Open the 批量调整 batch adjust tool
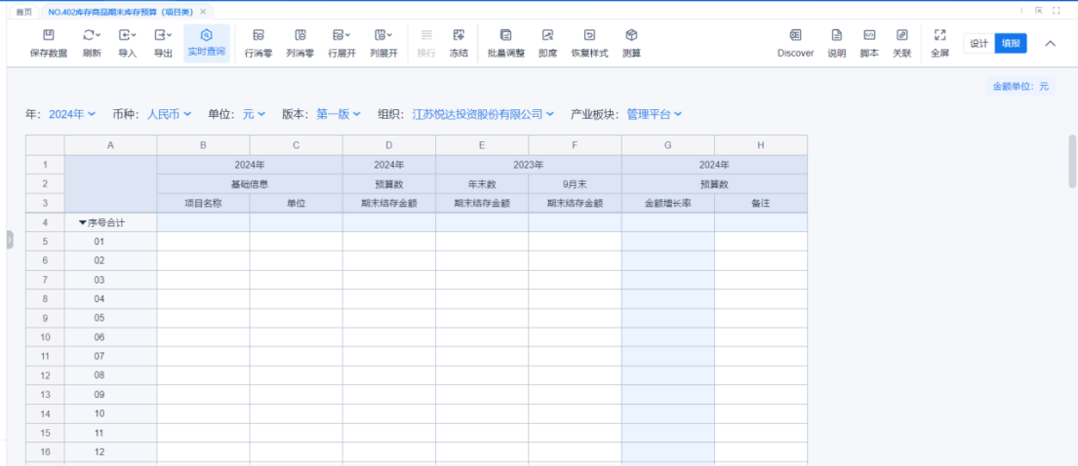Viewport: 1078px width, 466px height. pos(505,43)
